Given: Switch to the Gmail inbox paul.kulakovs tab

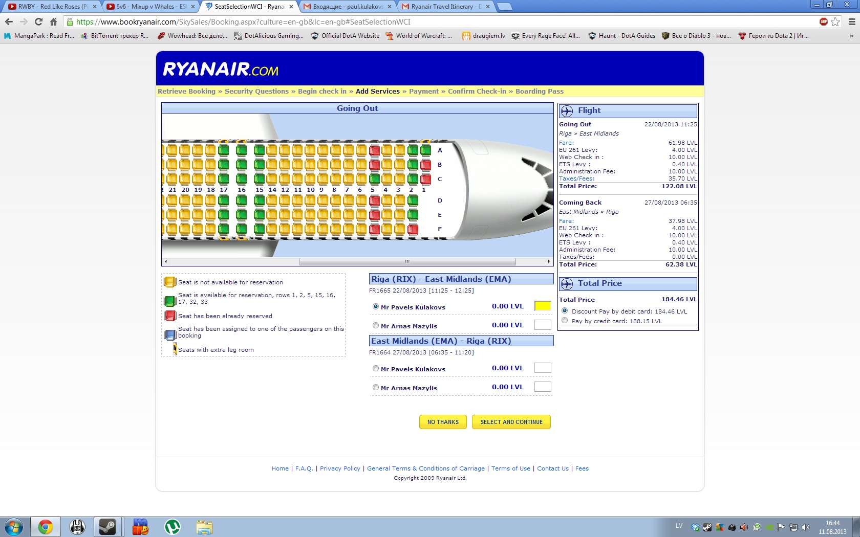Looking at the screenshot, I should point(348,7).
